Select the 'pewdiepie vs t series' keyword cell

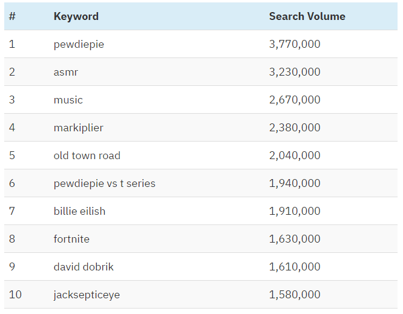coord(104,184)
